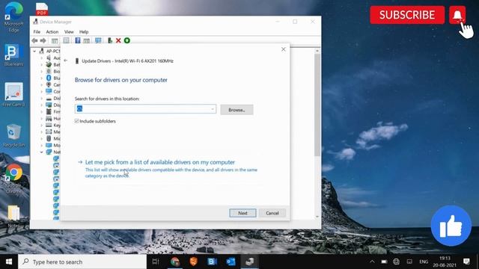Click the Task View taskbar icon
479x269 pixels.
[x=156, y=262]
